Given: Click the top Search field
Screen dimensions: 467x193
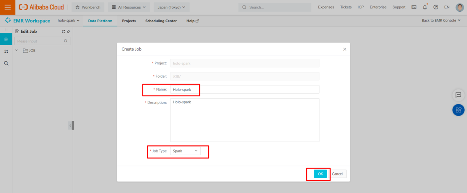Looking at the screenshot, I should pos(275,7).
